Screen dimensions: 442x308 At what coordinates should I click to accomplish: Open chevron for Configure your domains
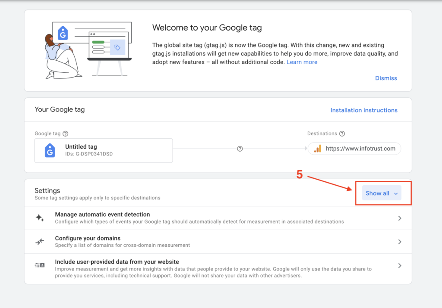click(400, 242)
